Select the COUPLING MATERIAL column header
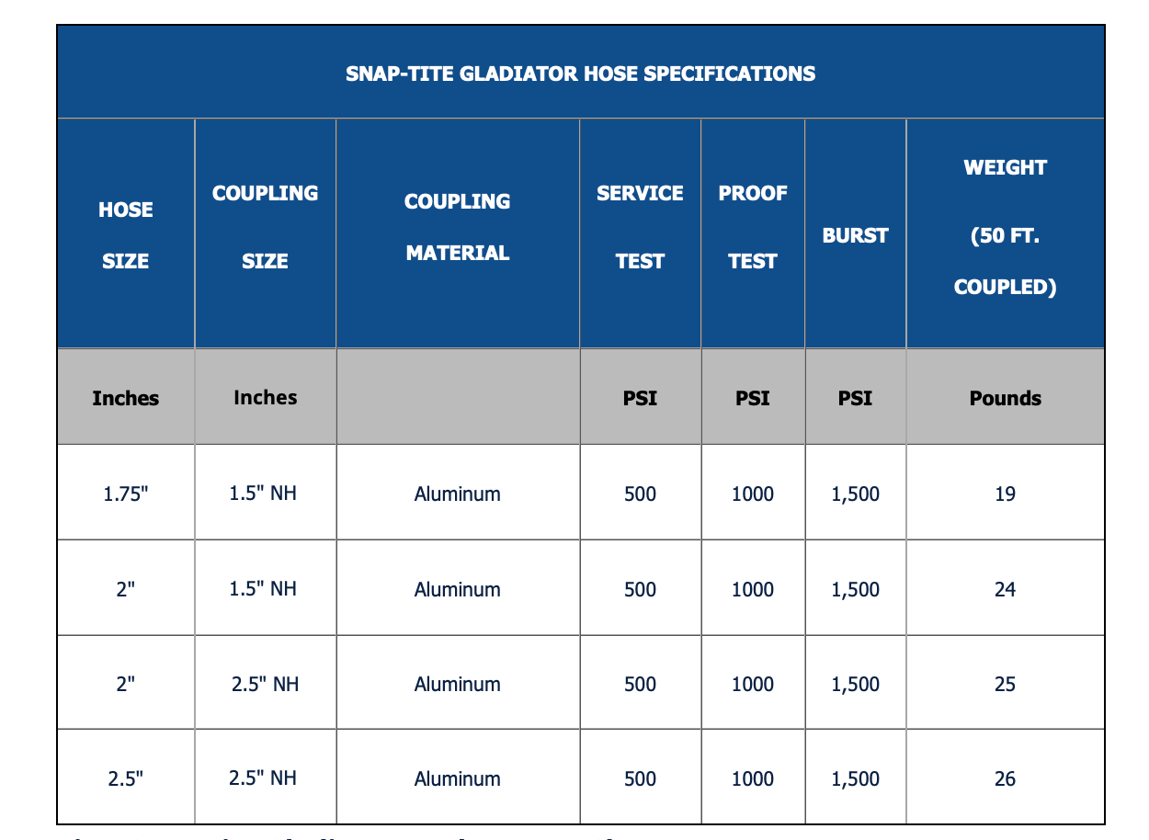This screenshot has height=840, width=1149. pyautogui.click(x=457, y=227)
